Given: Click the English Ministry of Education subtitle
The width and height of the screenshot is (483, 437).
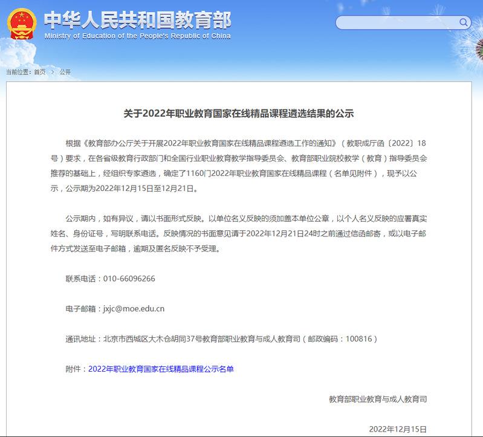Looking at the screenshot, I should (x=137, y=36).
